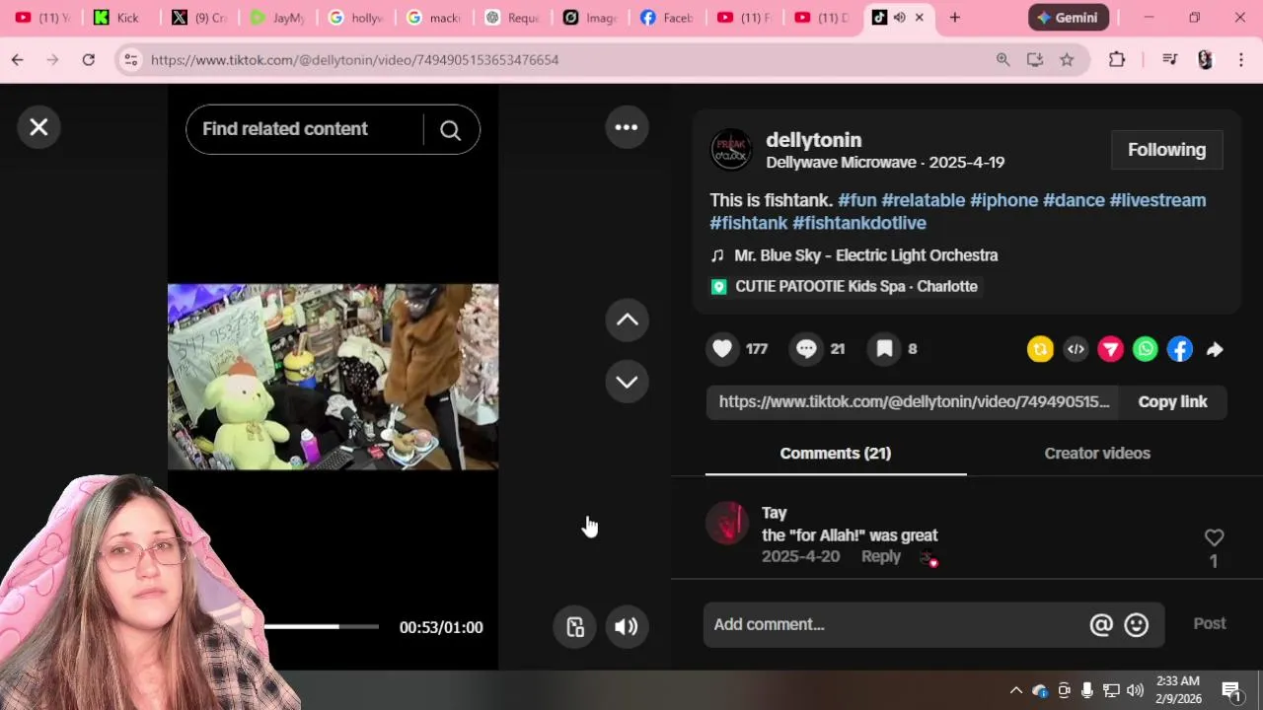Open comments via speech bubble icon

806,349
